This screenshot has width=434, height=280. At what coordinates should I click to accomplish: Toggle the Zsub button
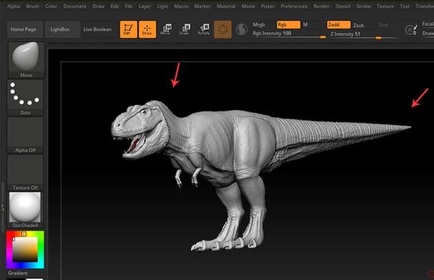pyautogui.click(x=358, y=25)
